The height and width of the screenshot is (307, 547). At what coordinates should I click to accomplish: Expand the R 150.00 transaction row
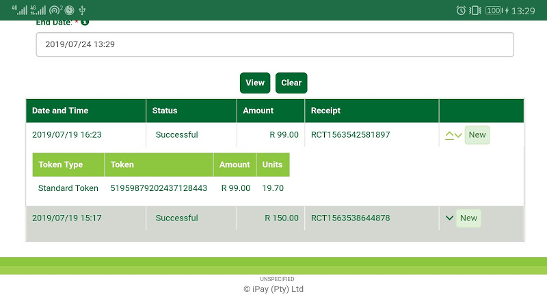[449, 218]
